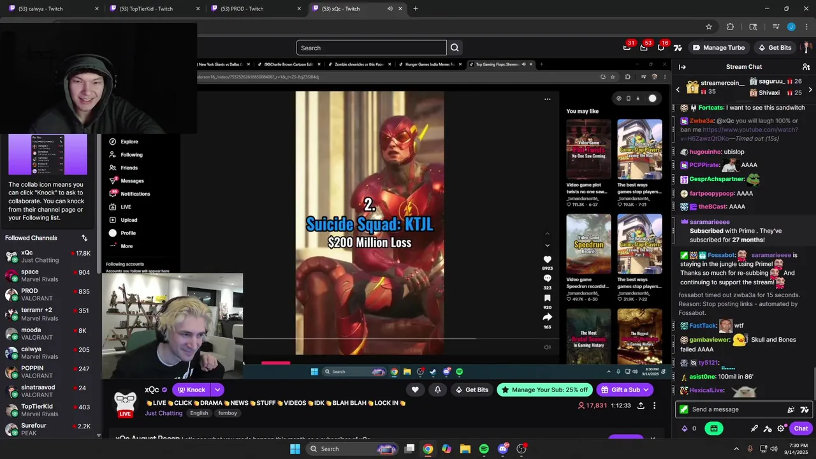The image size is (816, 459).
Task: Open chat settings gear icon
Action: 781,428
